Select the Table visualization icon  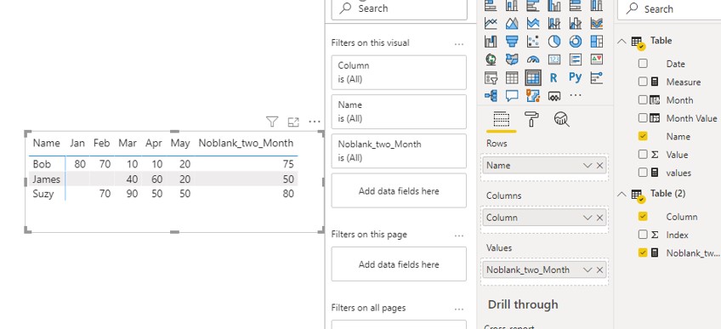(512, 77)
